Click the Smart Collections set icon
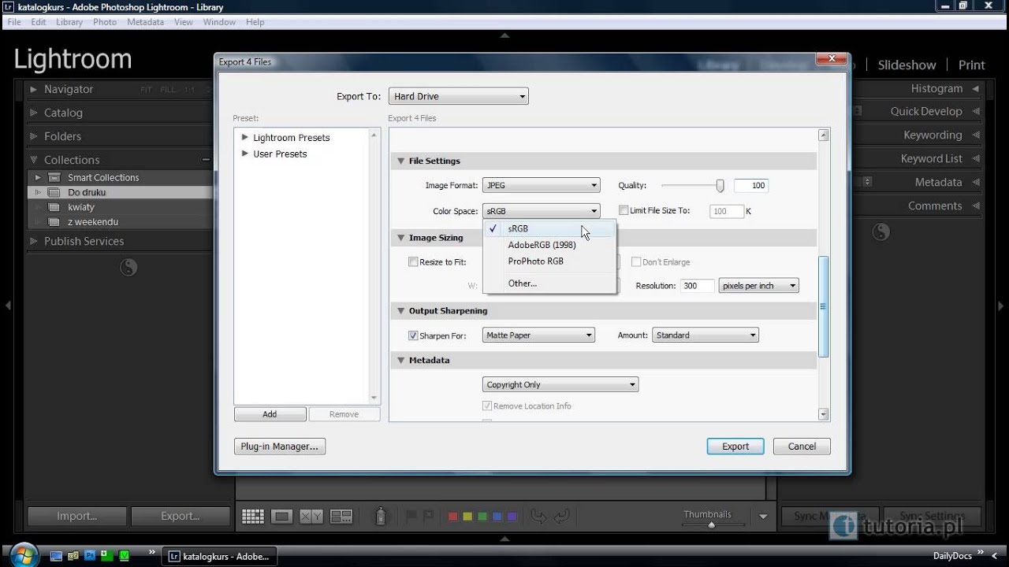Screen dimensions: 1009x567 (x=54, y=178)
